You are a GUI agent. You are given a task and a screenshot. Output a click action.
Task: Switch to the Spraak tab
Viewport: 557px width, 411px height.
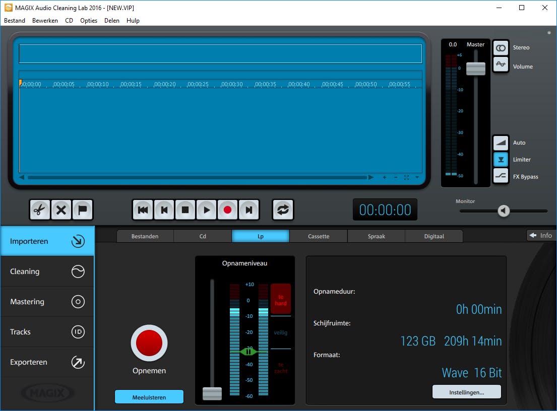point(377,236)
